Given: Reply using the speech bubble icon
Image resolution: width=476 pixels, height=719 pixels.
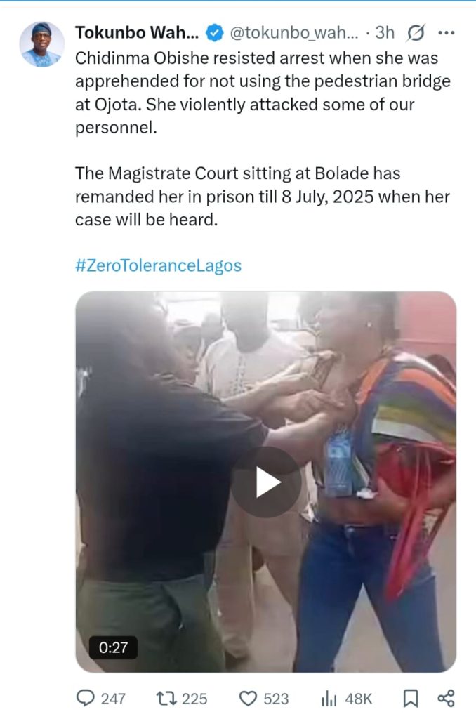Looking at the screenshot, I should 85,699.
